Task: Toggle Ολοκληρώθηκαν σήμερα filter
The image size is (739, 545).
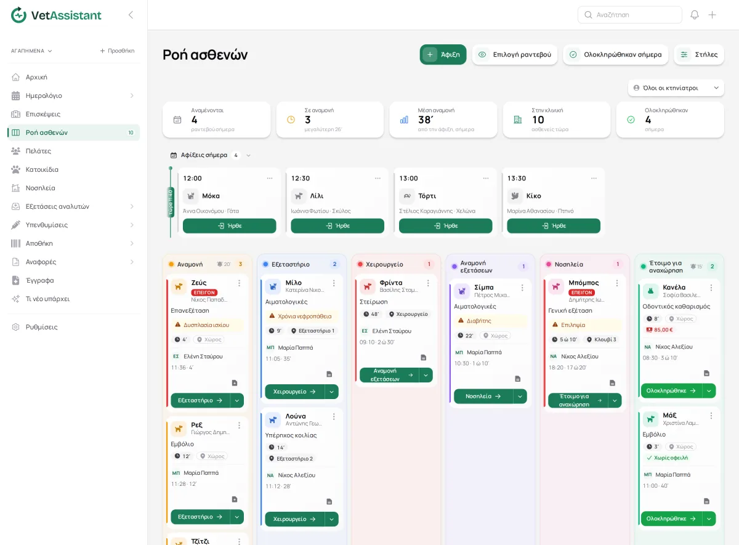Action: point(615,54)
